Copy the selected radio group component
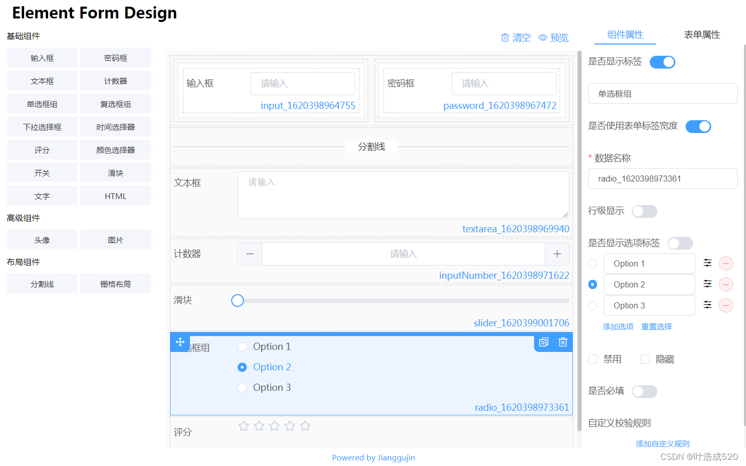Image resolution: width=746 pixels, height=466 pixels. (x=544, y=342)
